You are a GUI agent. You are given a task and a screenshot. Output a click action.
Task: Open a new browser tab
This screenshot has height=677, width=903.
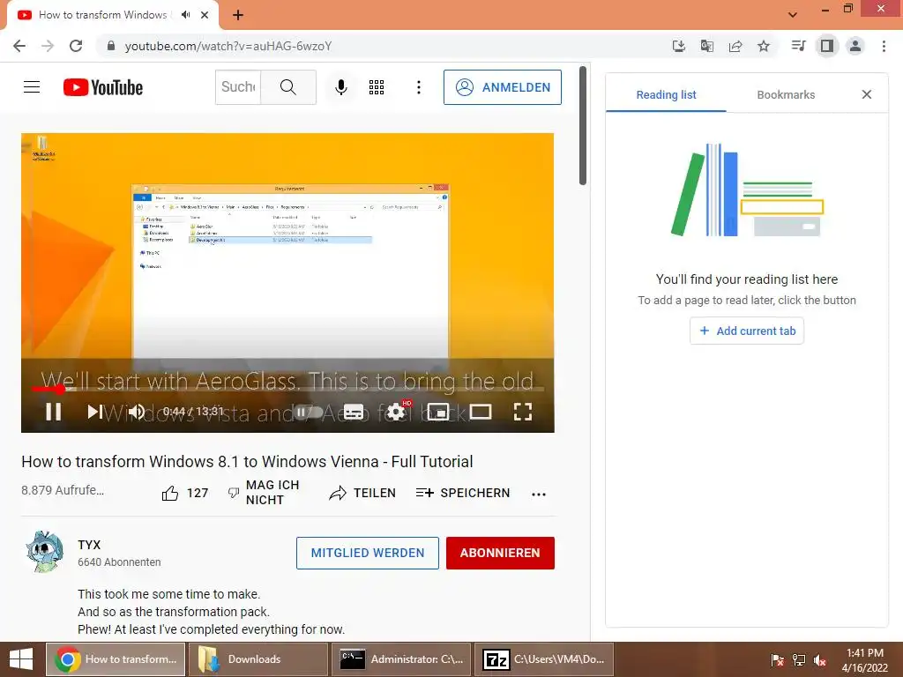pyautogui.click(x=238, y=15)
